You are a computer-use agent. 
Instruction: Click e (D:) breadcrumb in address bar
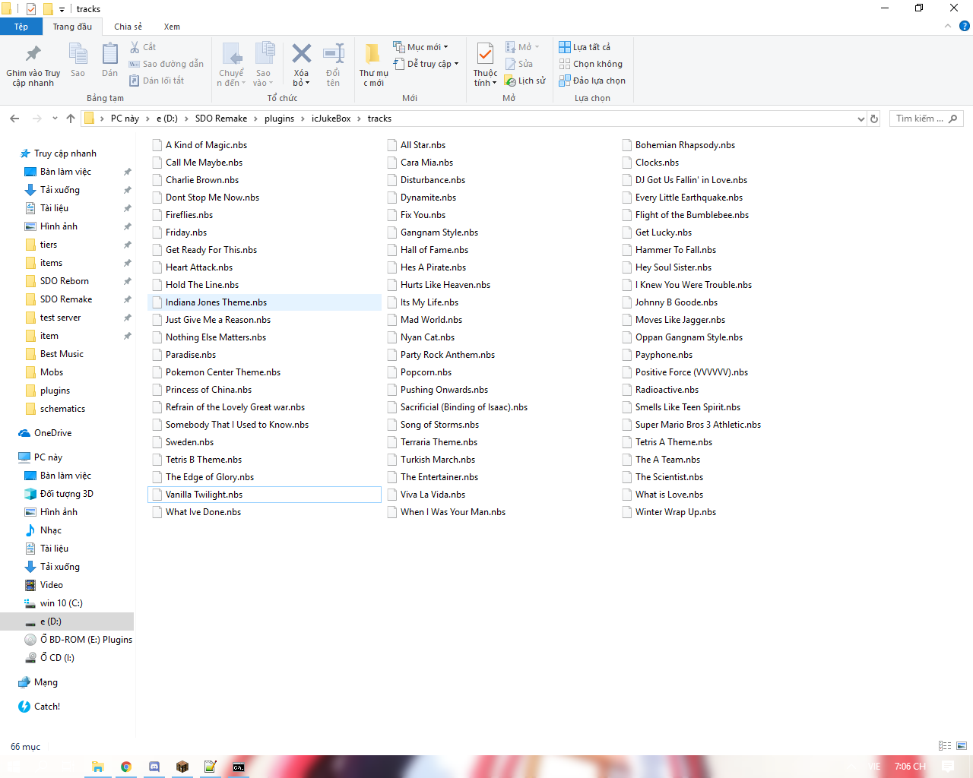(167, 119)
